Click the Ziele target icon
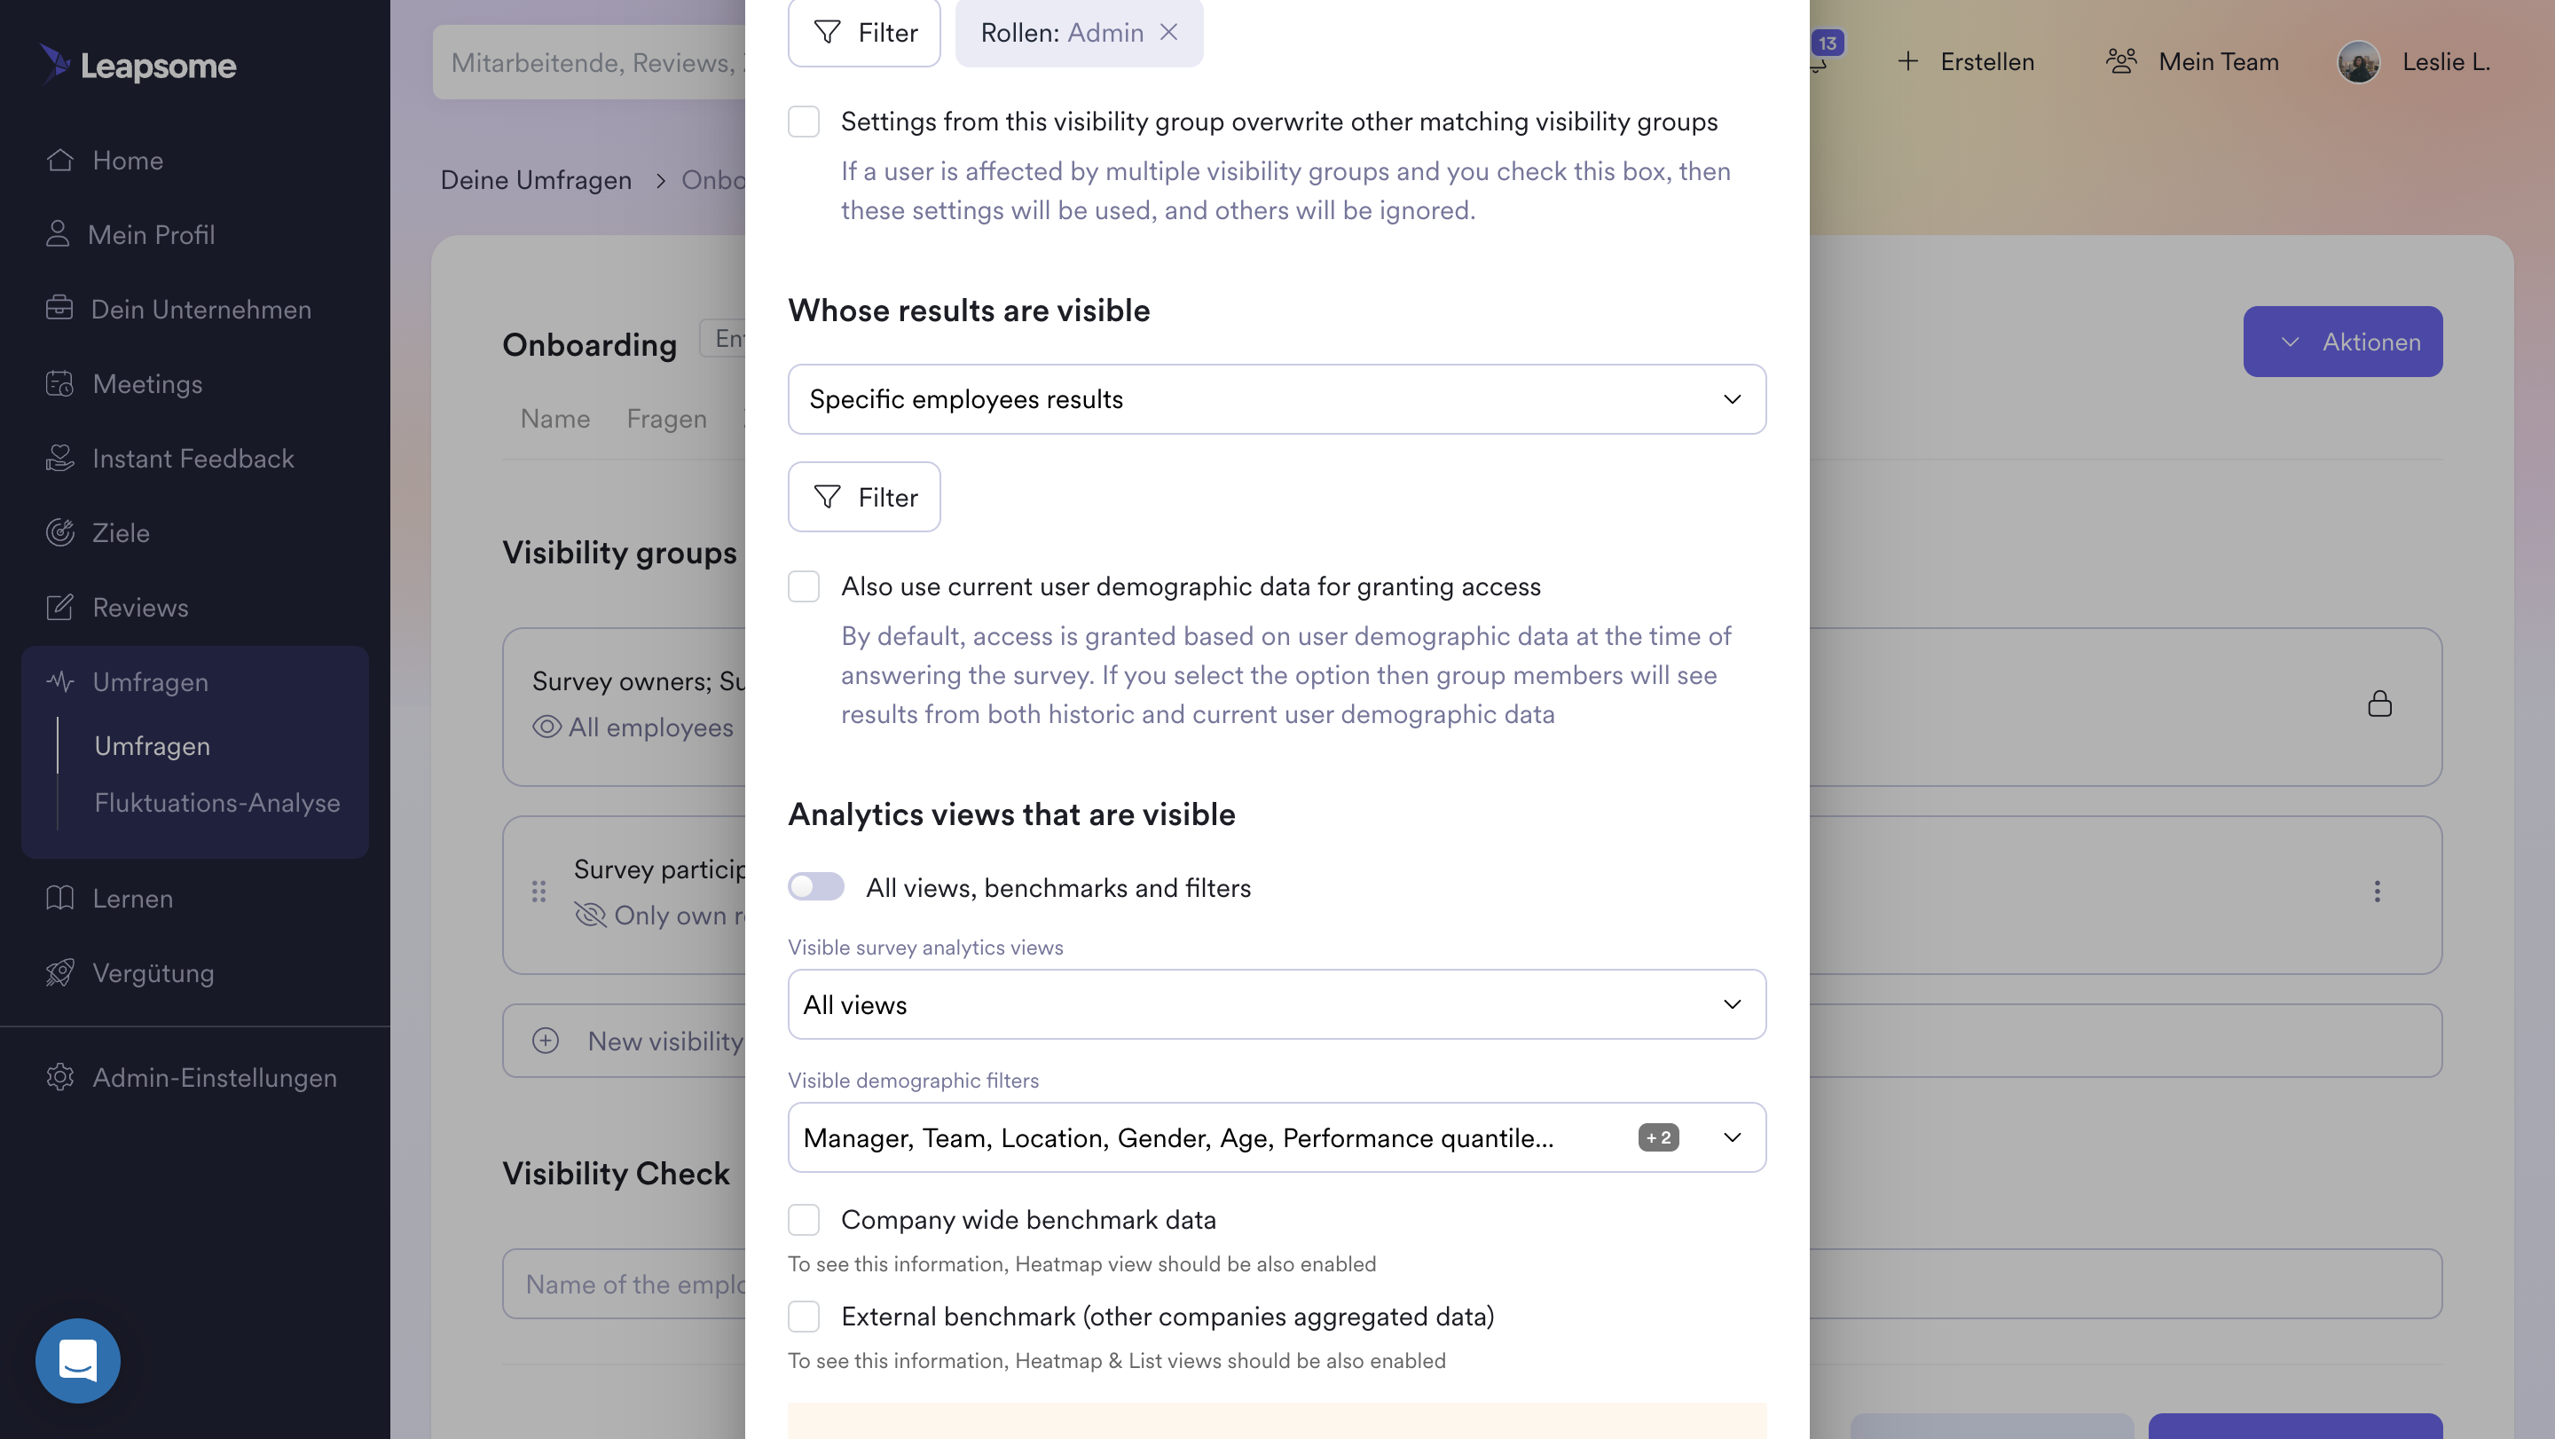 [x=59, y=532]
